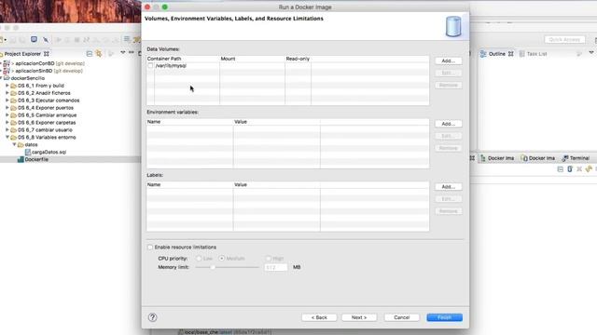This screenshot has height=335, width=597.
Task: Click the yellow refresh icon in bottom panel toolbar
Action: tap(589, 169)
